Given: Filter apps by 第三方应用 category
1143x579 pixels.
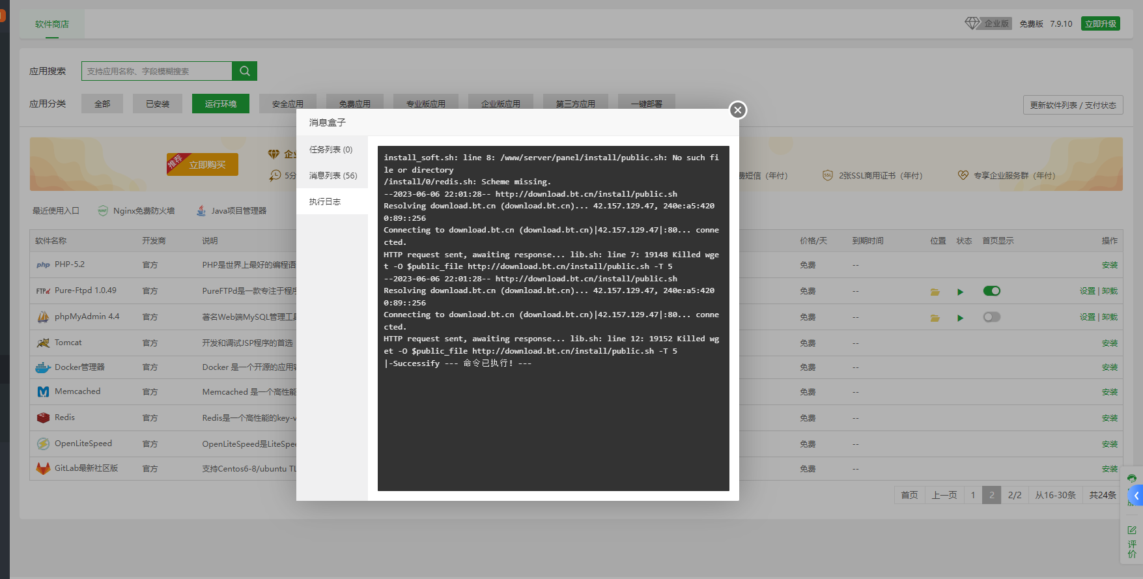Looking at the screenshot, I should 576,103.
